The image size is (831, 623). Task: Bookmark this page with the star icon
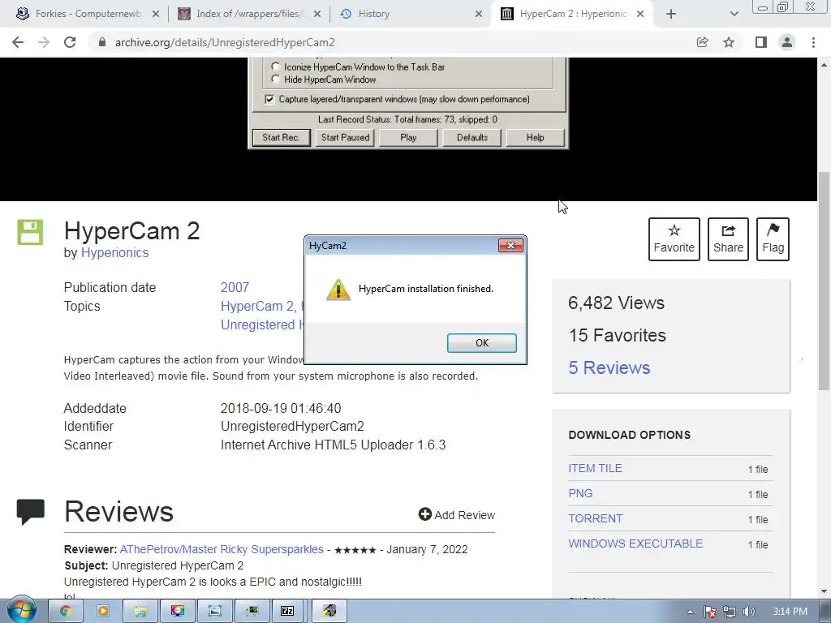[730, 42]
